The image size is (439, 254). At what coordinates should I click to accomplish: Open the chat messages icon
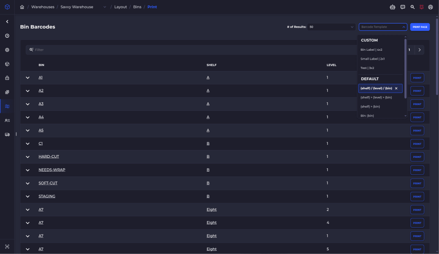[402, 7]
